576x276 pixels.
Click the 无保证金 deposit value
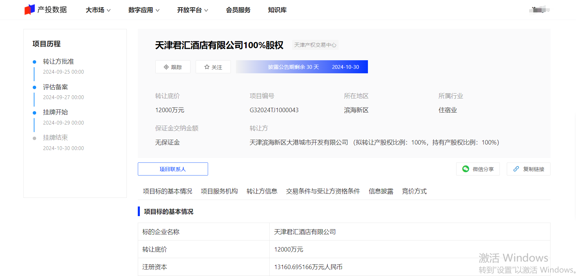coord(167,142)
